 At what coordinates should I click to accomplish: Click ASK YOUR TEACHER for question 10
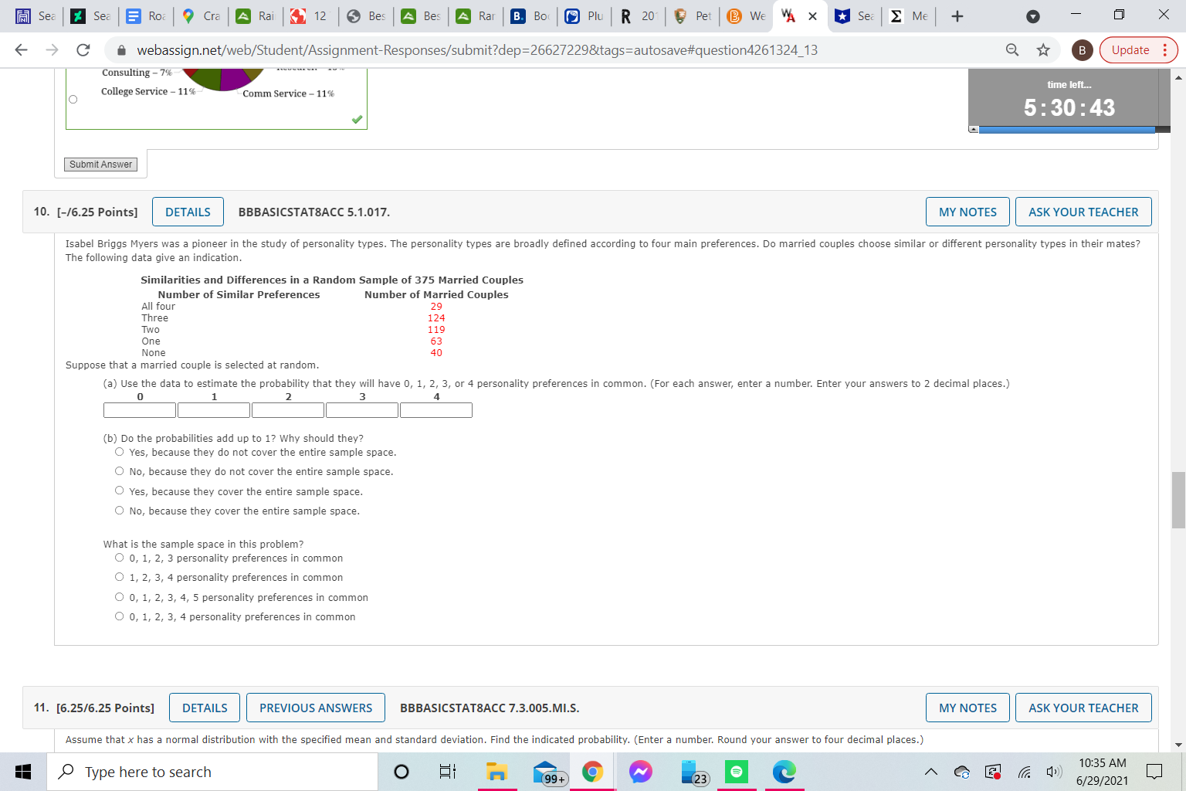point(1083,211)
